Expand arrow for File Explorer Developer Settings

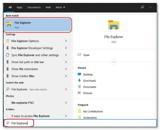66,48
